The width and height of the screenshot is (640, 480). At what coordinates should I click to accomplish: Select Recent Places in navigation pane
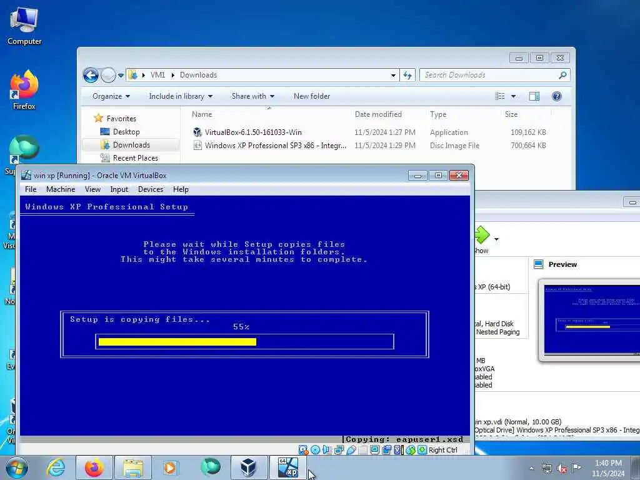tap(135, 158)
